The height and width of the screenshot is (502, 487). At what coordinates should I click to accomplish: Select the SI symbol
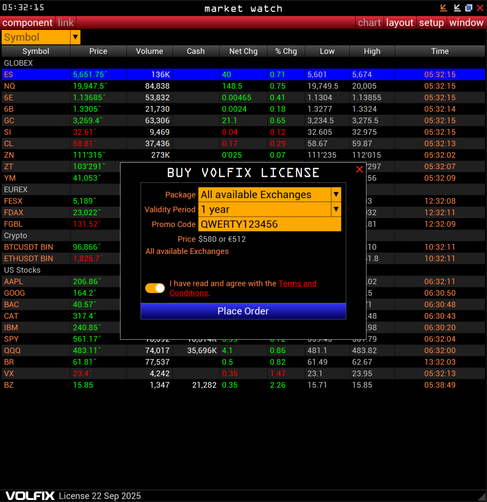pos(7,132)
